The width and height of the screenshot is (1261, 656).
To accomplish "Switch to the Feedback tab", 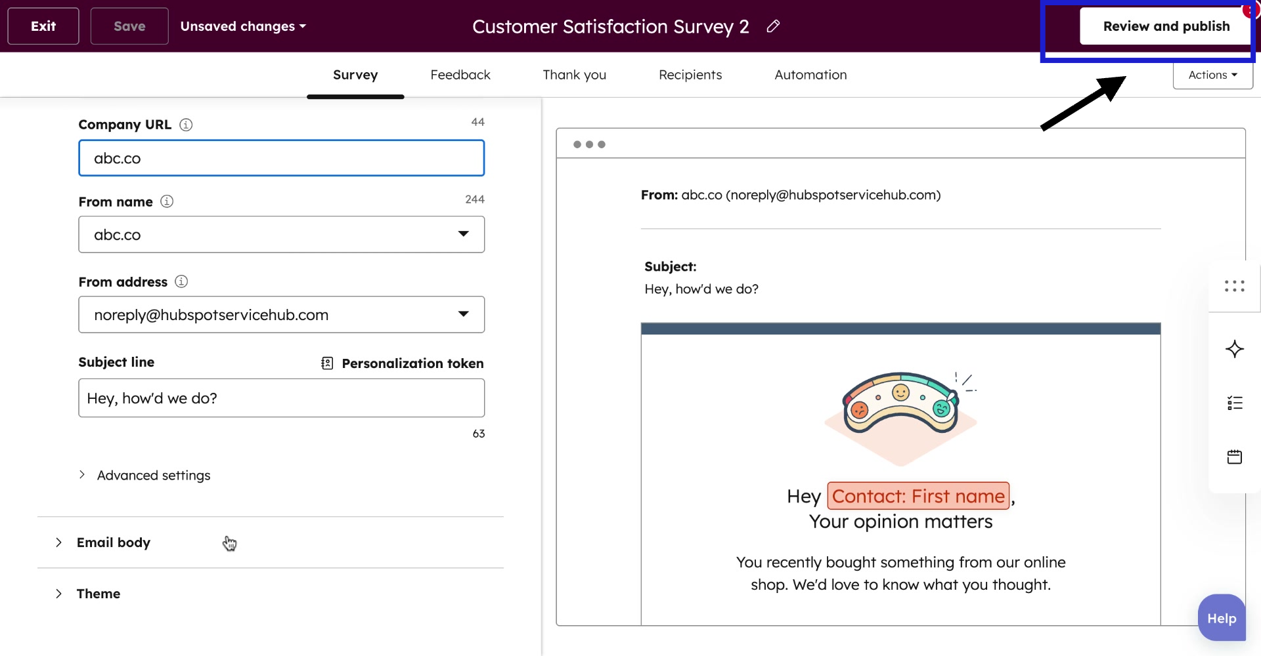I will [460, 74].
